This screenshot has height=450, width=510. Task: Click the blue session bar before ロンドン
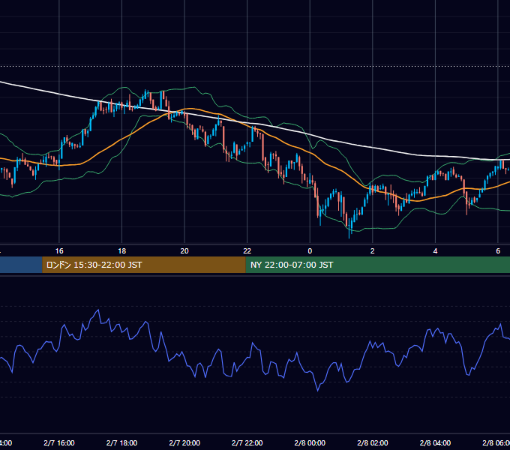coord(21,265)
